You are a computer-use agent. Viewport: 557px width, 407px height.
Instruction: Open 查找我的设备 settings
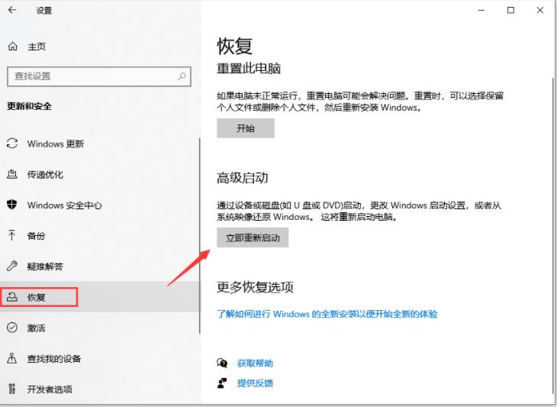54,358
